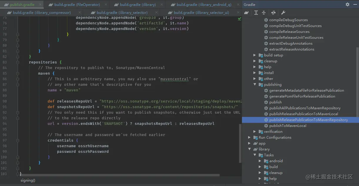
Task: Click the gear icon beside generatePomFileForReleasePublication
Action: (266, 96)
